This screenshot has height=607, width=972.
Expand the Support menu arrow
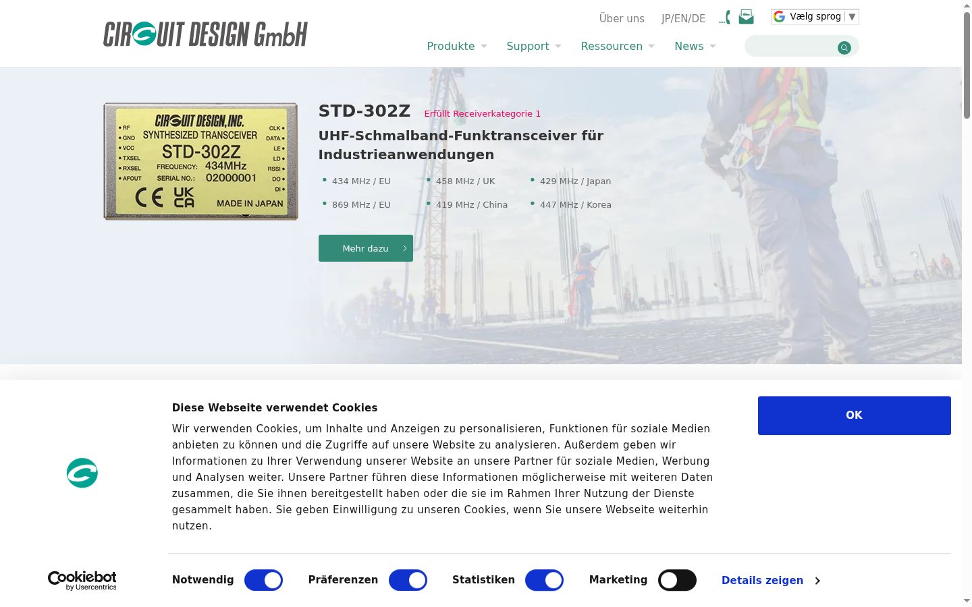click(x=558, y=47)
